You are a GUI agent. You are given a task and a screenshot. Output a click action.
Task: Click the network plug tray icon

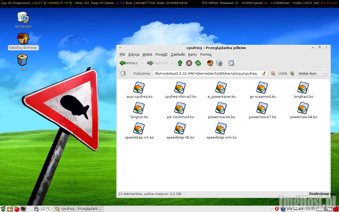(x=283, y=209)
